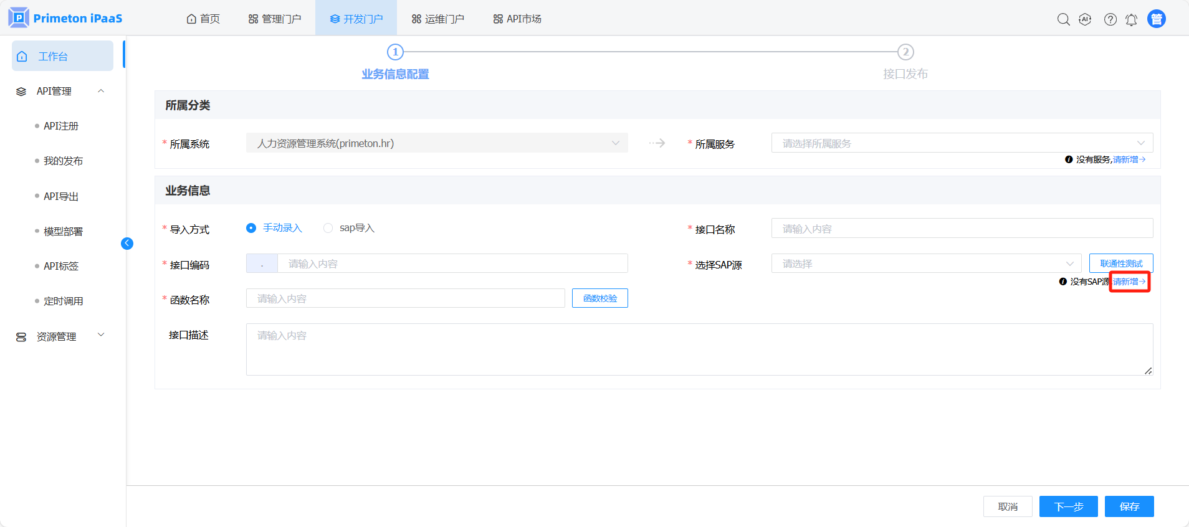Image resolution: width=1189 pixels, height=527 pixels.
Task: Click the search magnifier icon
Action: tap(1063, 19)
